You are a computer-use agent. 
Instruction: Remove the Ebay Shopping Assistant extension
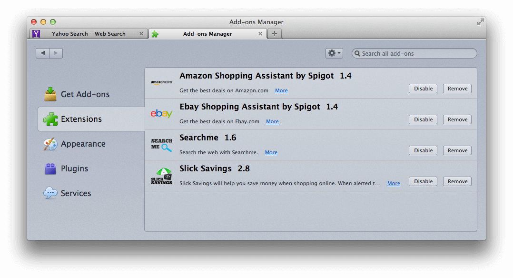click(457, 119)
